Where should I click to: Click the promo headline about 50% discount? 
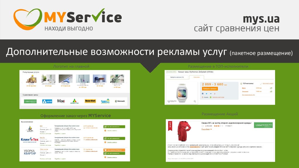tap(226, 123)
